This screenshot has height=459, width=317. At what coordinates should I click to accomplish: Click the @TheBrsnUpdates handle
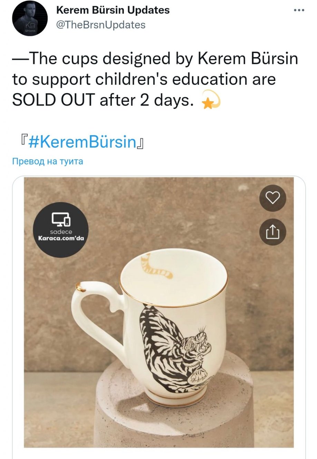(x=100, y=25)
